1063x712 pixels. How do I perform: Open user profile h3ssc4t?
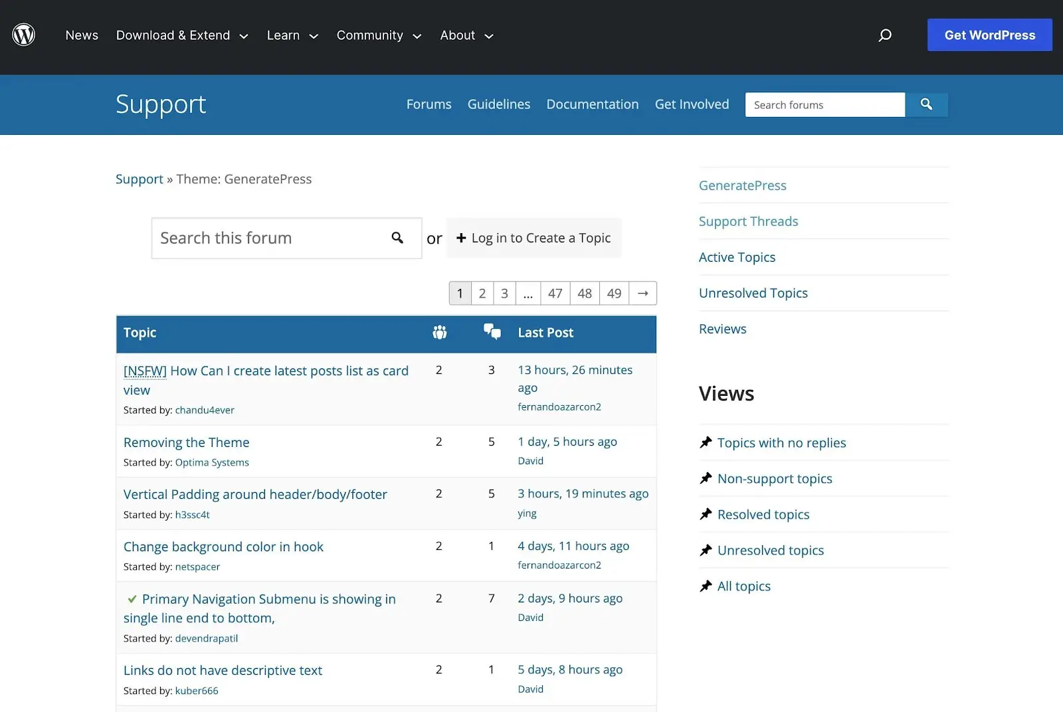point(192,515)
